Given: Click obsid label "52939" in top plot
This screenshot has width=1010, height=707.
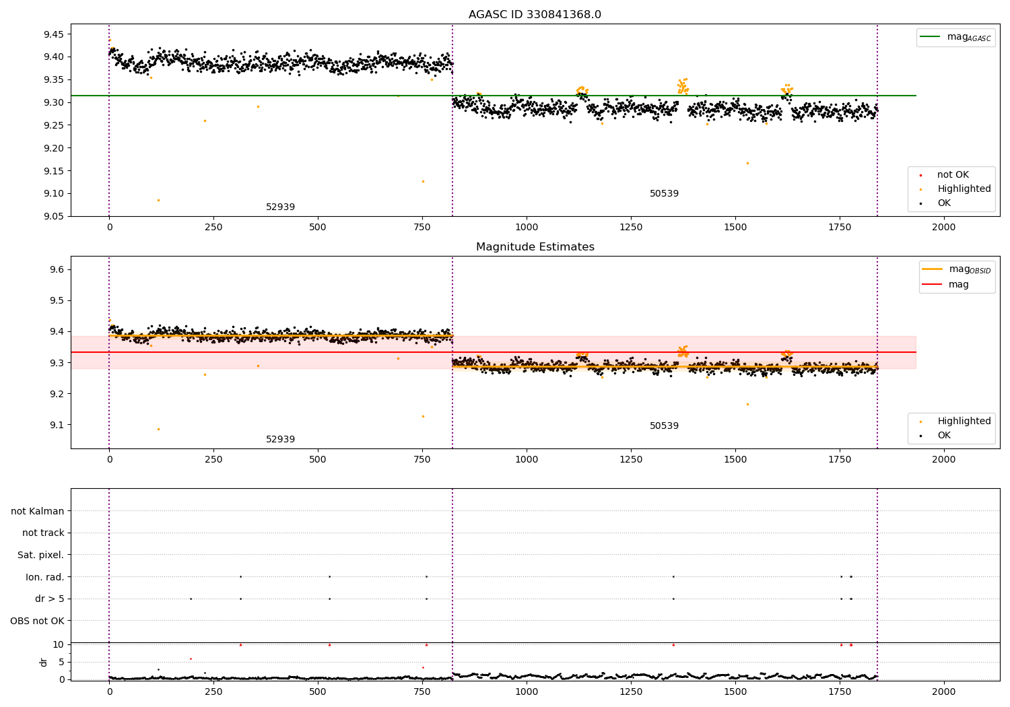Looking at the screenshot, I should (x=280, y=207).
